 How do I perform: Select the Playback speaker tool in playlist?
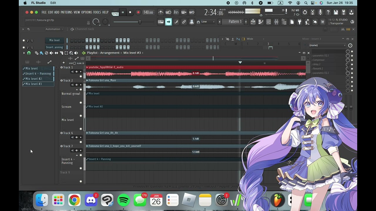pyautogui.click(x=76, y=53)
